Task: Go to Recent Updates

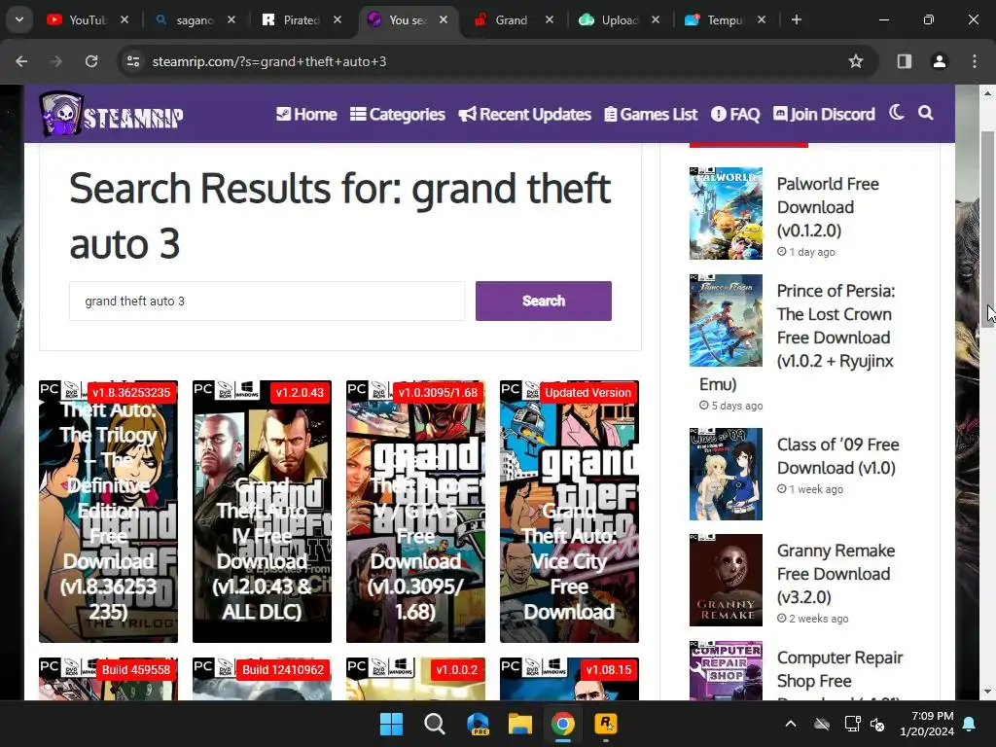Action: (x=524, y=115)
